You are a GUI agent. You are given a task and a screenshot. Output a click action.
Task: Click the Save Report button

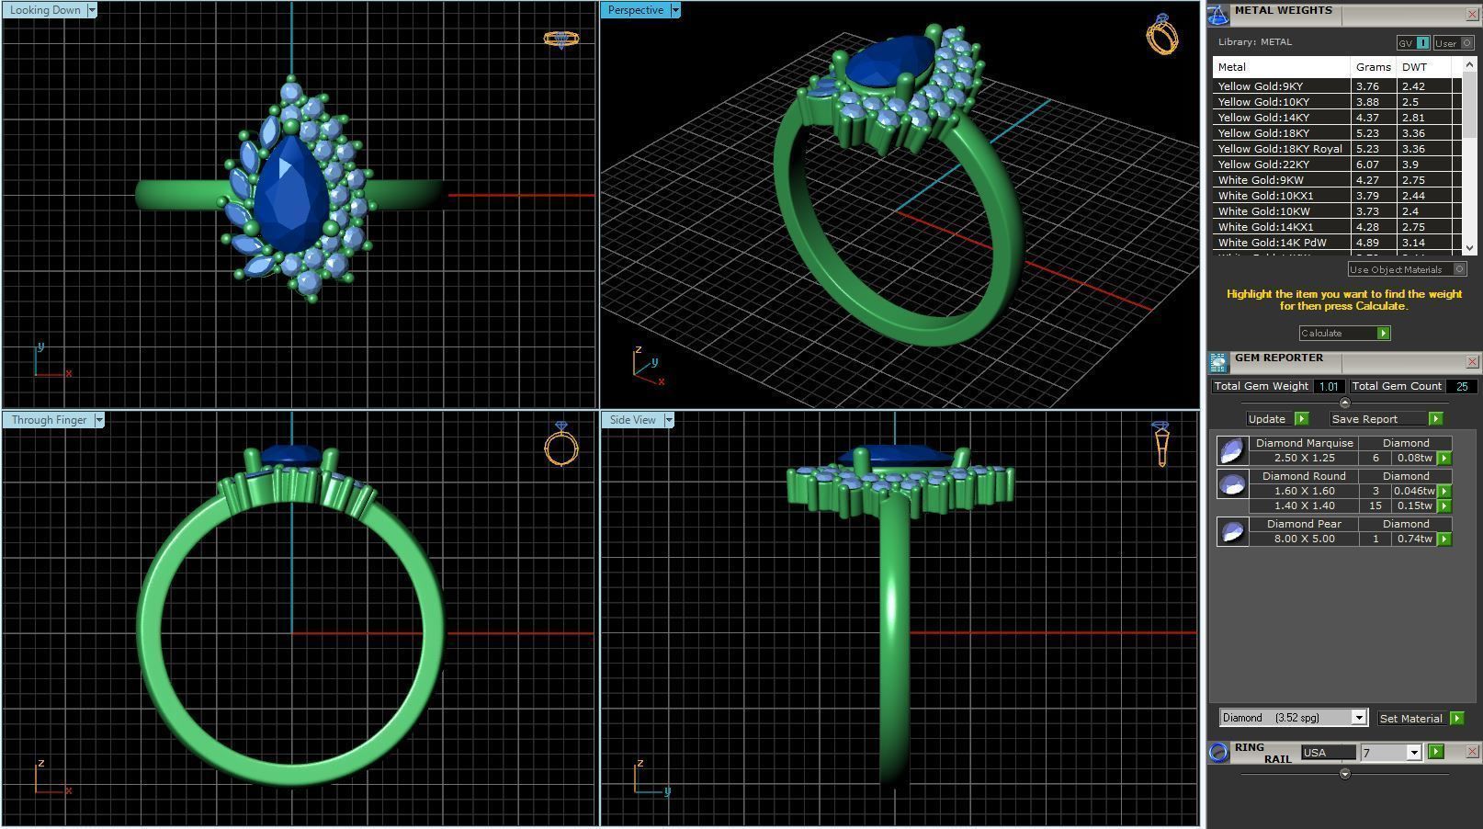[x=1377, y=419]
